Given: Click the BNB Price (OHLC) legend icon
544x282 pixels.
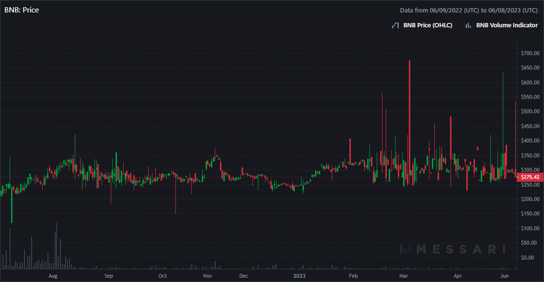Looking at the screenshot, I should (395, 25).
